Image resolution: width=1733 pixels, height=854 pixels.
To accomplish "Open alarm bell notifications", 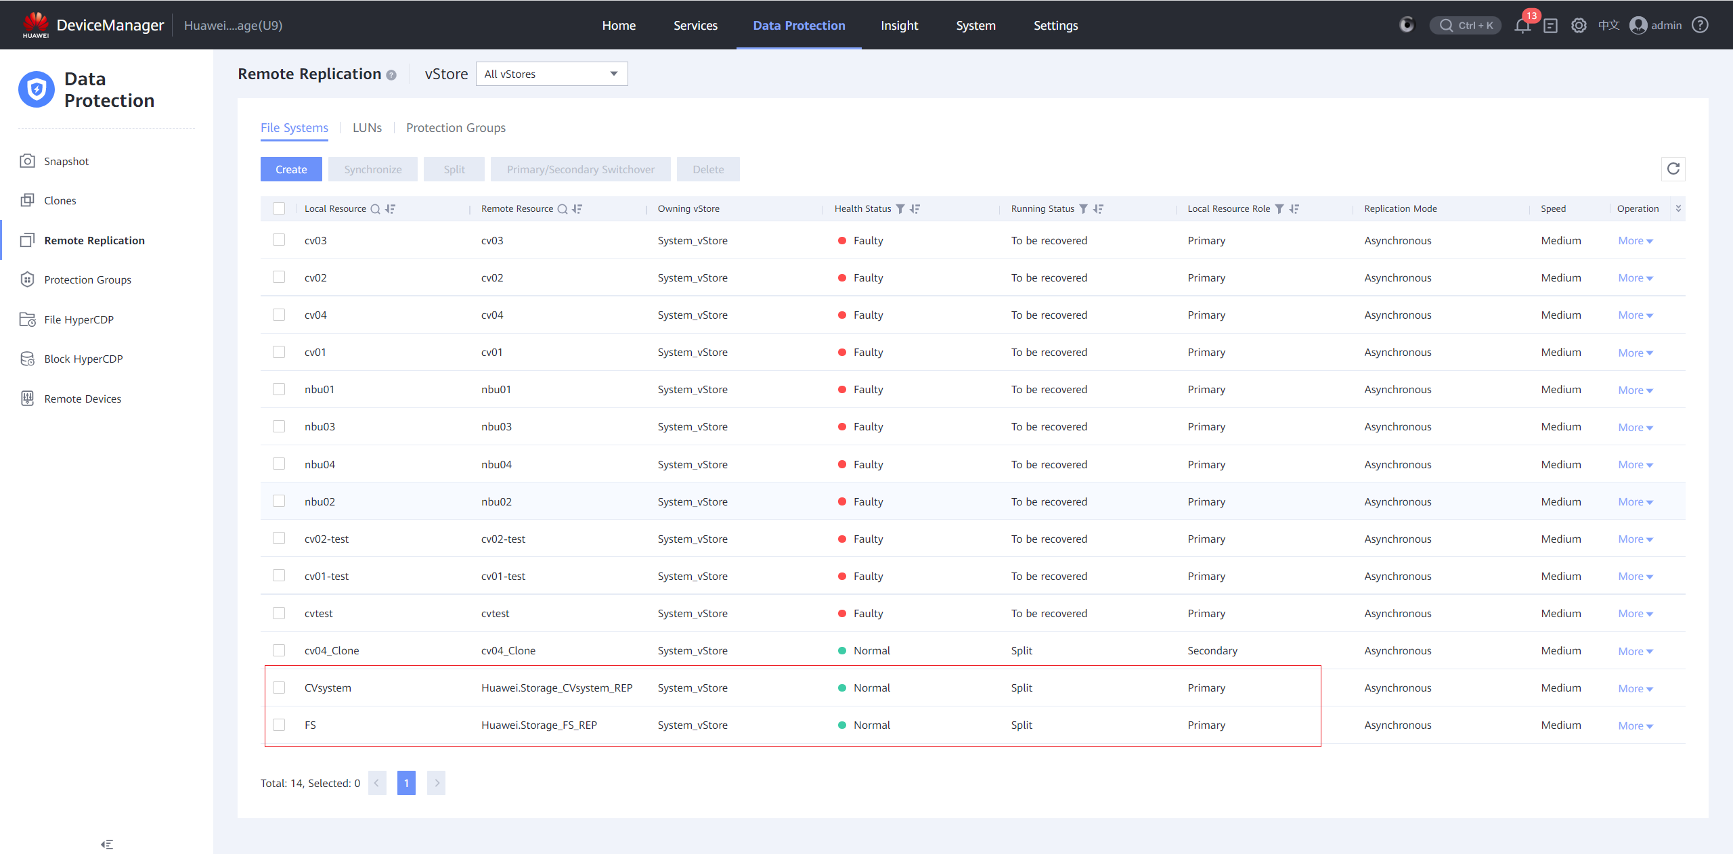I will click(1522, 26).
